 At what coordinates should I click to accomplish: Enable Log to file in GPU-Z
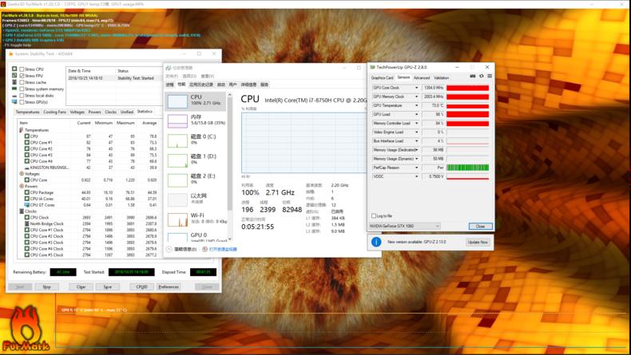click(374, 215)
